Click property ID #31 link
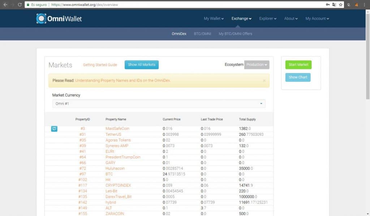The image size is (370, 216). tap(83, 134)
